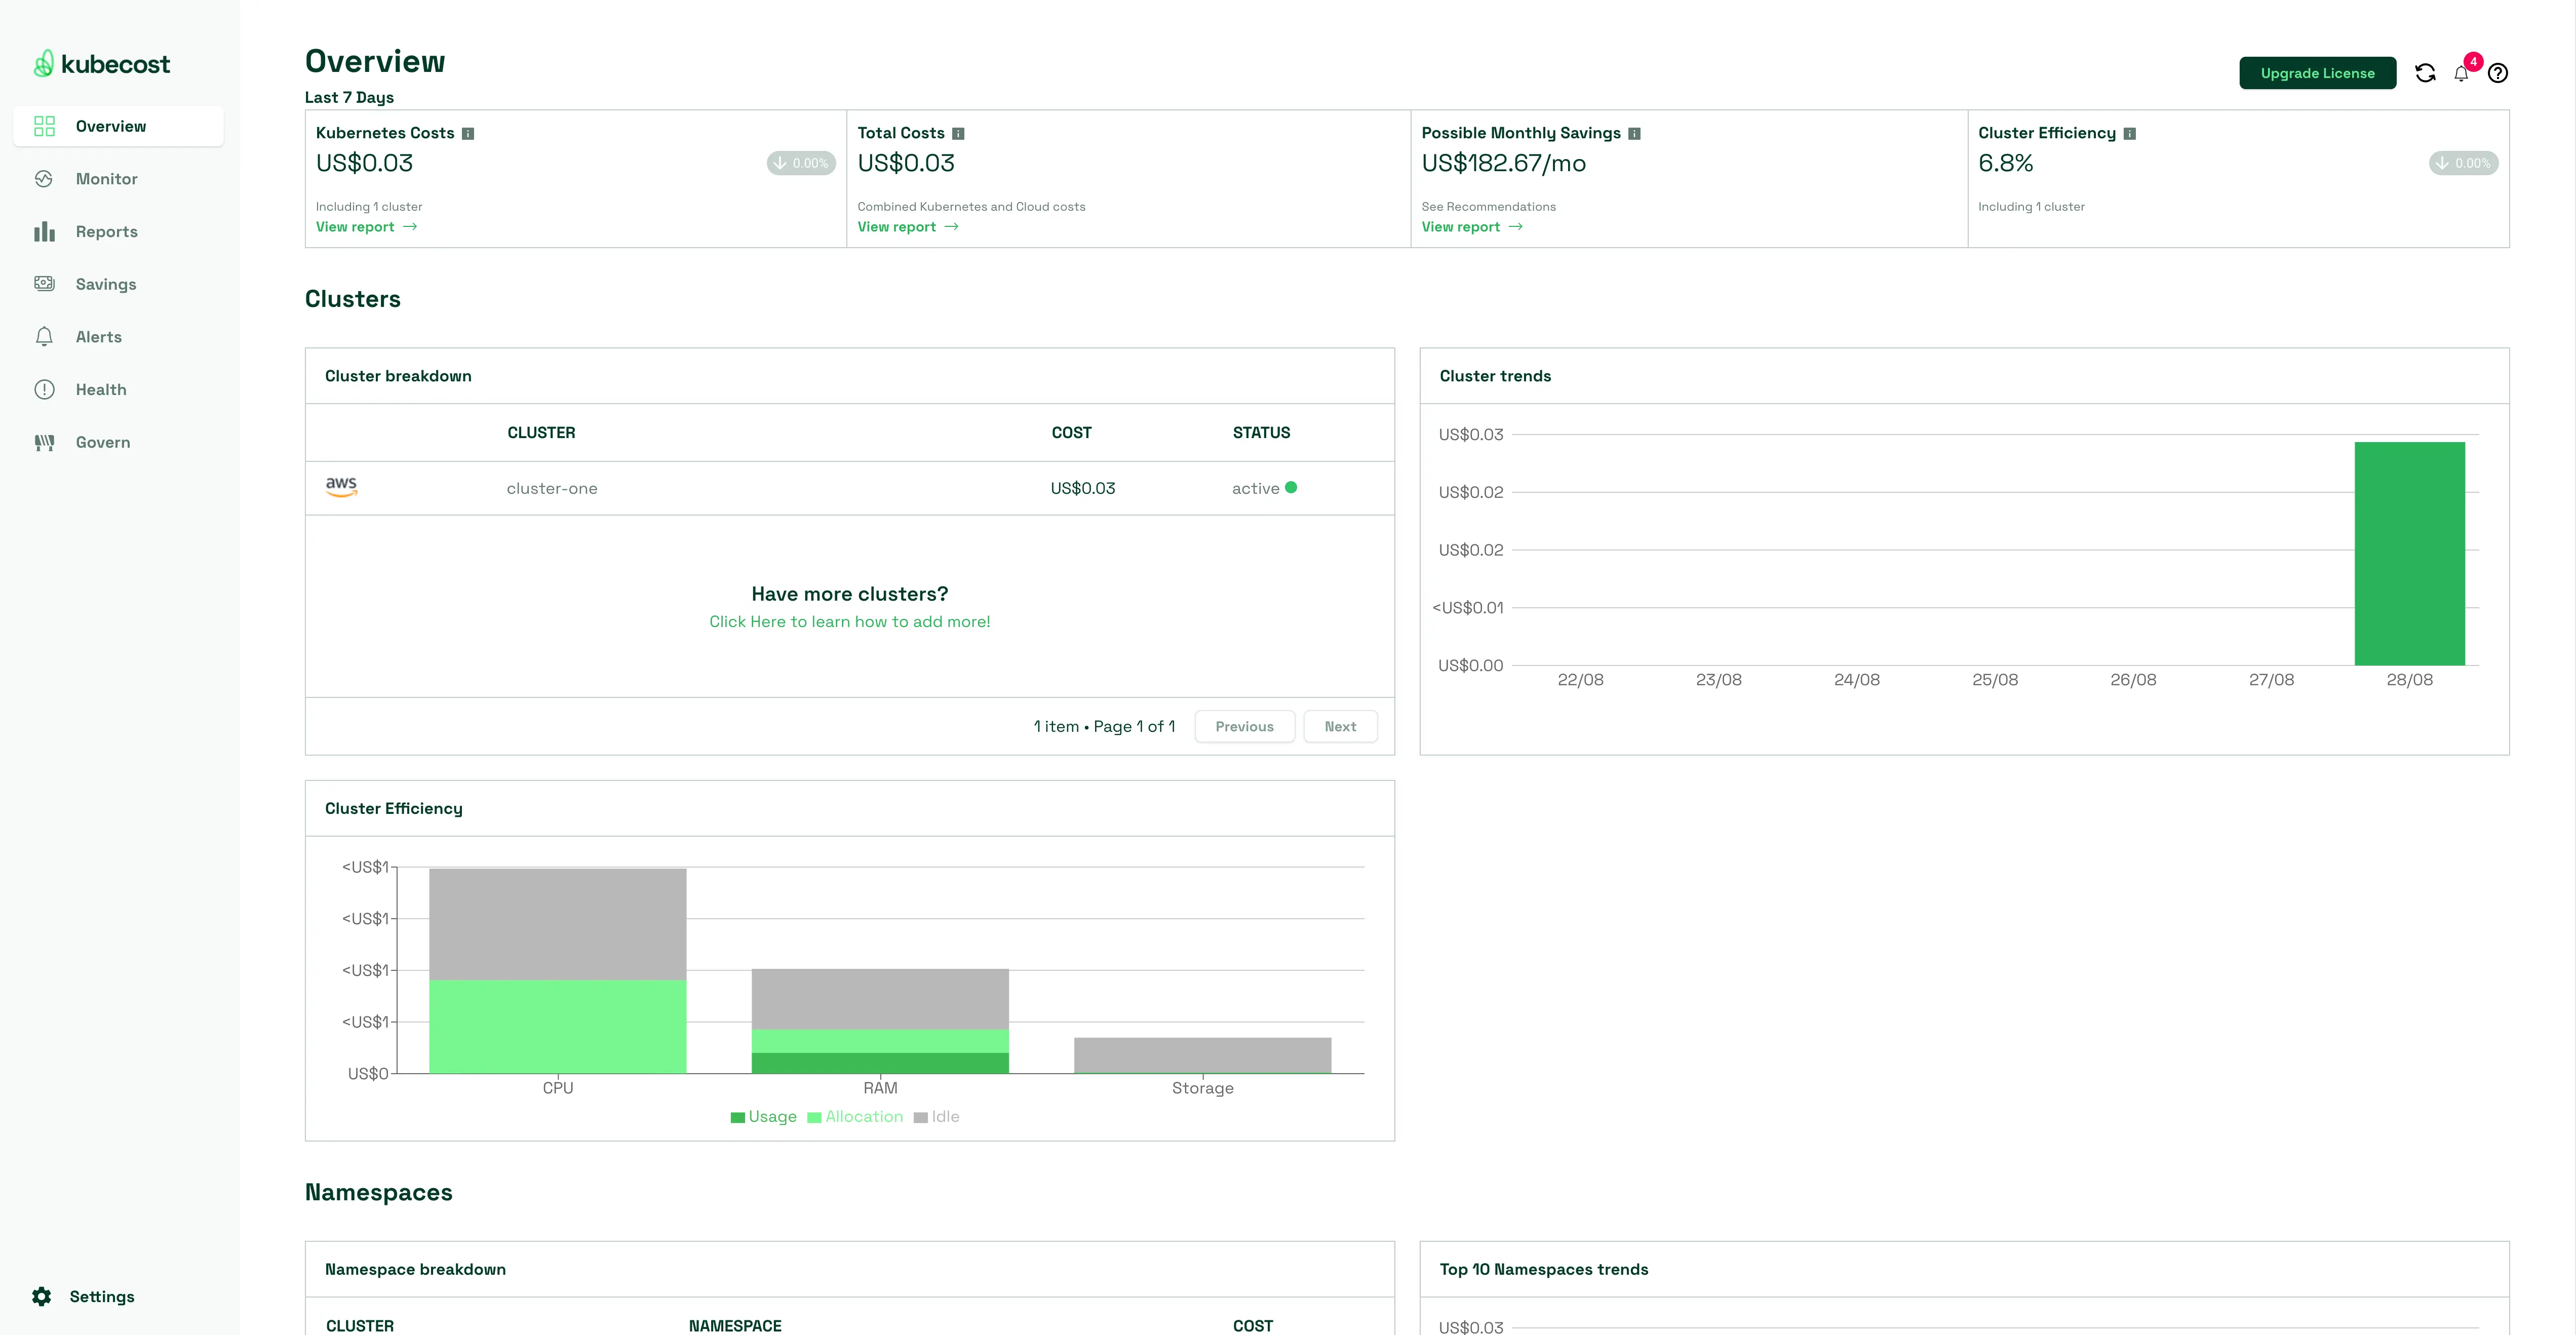Open the help question mark icon
This screenshot has height=1335, width=2576.
point(2498,73)
